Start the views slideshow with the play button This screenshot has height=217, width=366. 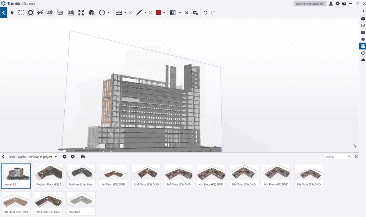pos(64,156)
